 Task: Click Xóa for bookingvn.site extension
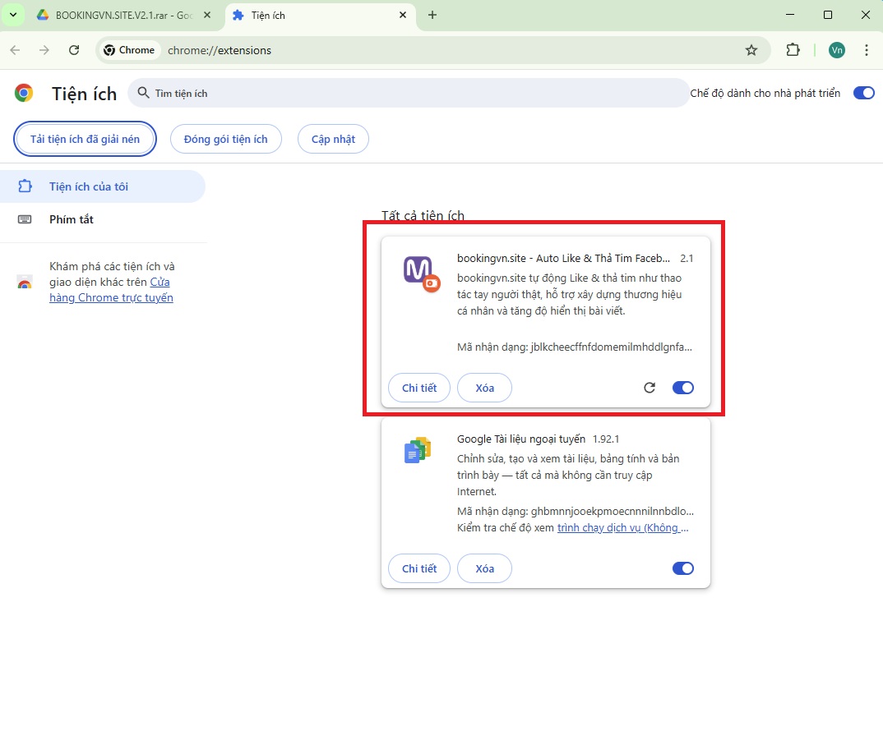pyautogui.click(x=484, y=388)
